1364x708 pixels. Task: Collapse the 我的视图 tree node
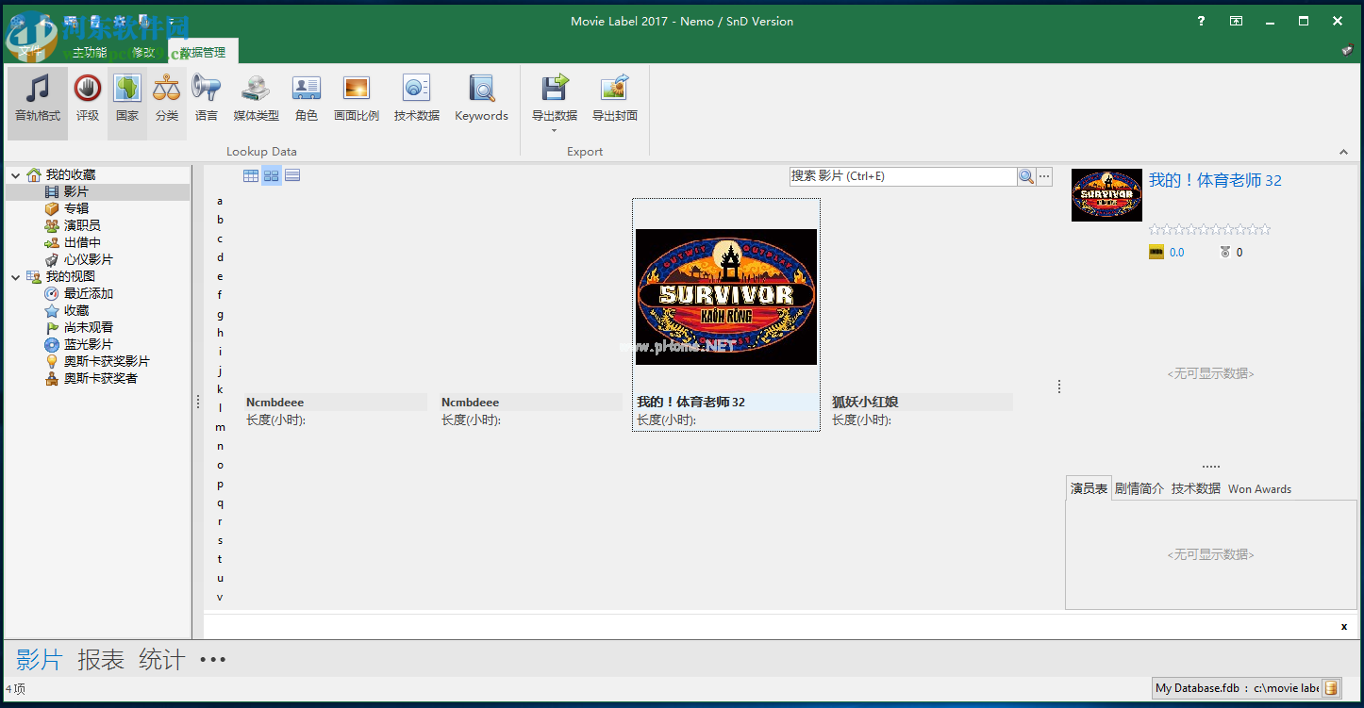point(16,276)
